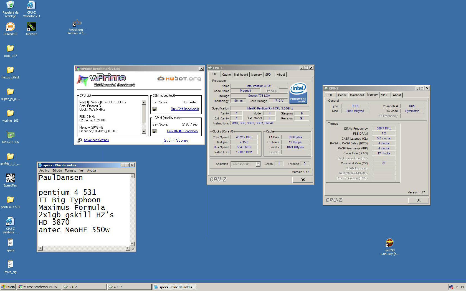Click the 4572.2 MHz Core Speed value
This screenshot has height=291, width=466.
244,137
